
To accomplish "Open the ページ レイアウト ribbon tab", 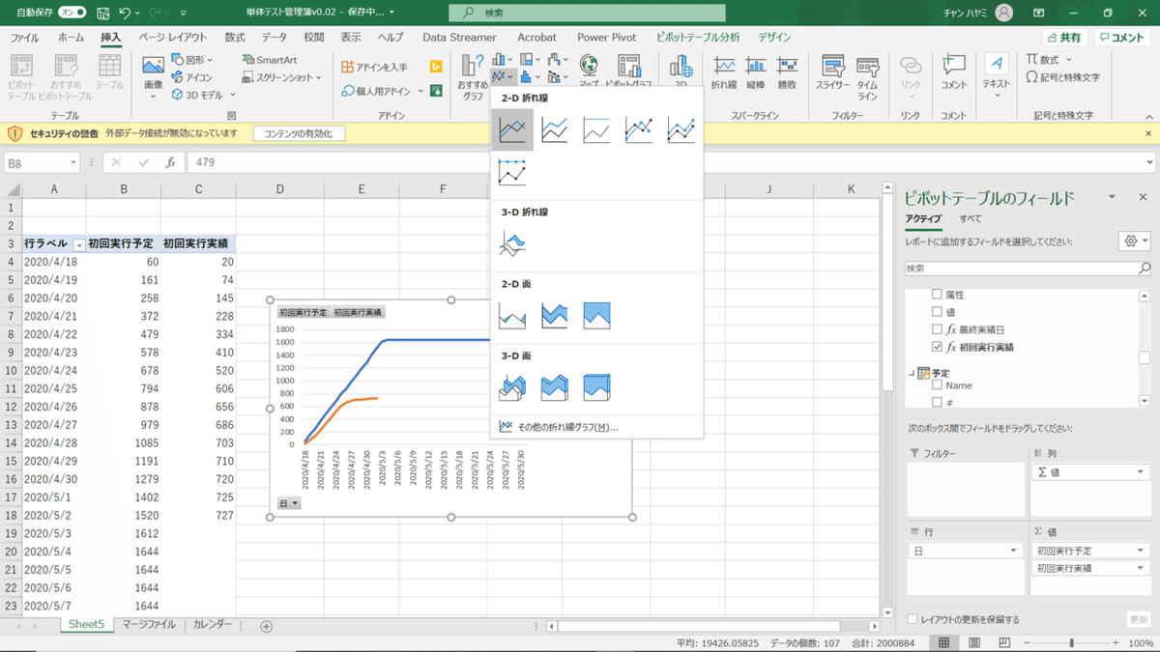I will [172, 38].
